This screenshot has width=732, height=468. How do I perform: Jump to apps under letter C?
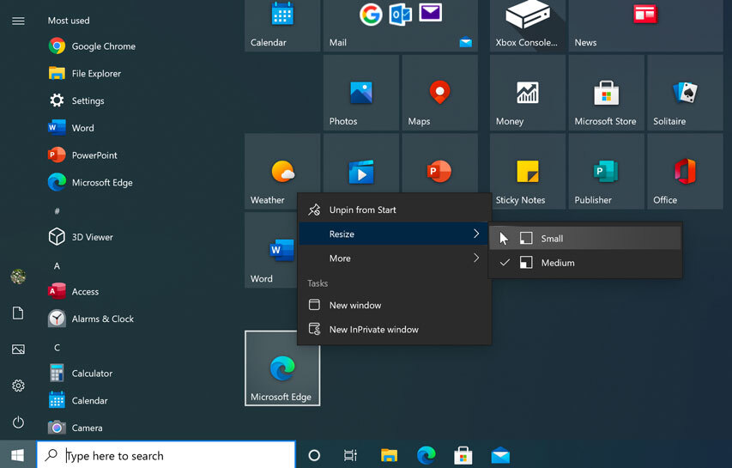[57, 348]
